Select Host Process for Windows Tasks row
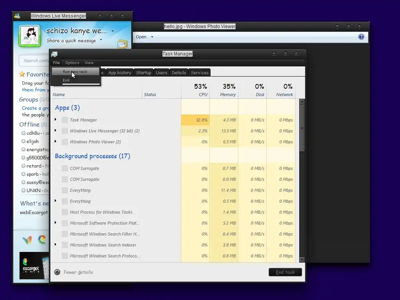The image size is (400, 300). point(174,212)
